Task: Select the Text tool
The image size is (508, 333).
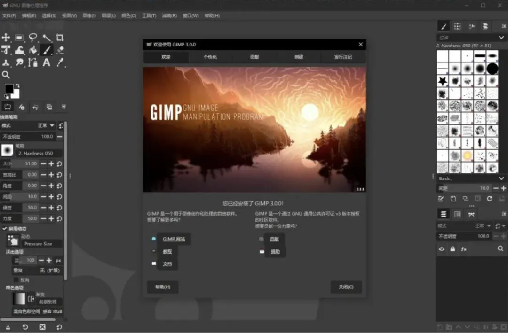Action: [x=47, y=62]
